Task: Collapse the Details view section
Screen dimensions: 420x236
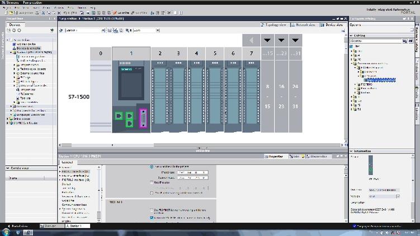Action: click(x=8, y=168)
